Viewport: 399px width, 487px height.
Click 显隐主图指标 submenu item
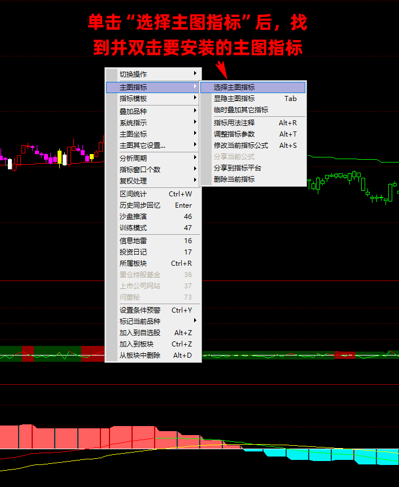(x=253, y=99)
